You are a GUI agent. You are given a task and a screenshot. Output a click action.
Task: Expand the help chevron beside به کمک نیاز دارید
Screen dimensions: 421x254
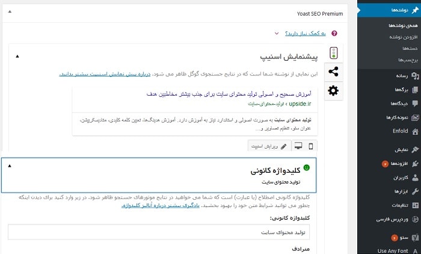point(277,34)
